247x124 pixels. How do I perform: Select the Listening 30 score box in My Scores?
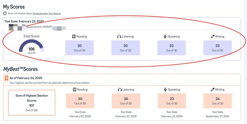point(125,48)
